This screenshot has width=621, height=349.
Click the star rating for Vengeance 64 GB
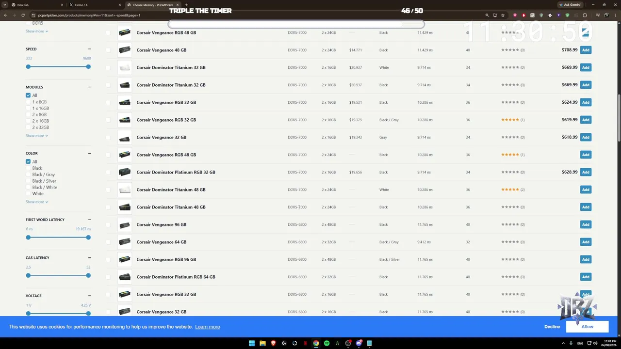click(510, 242)
